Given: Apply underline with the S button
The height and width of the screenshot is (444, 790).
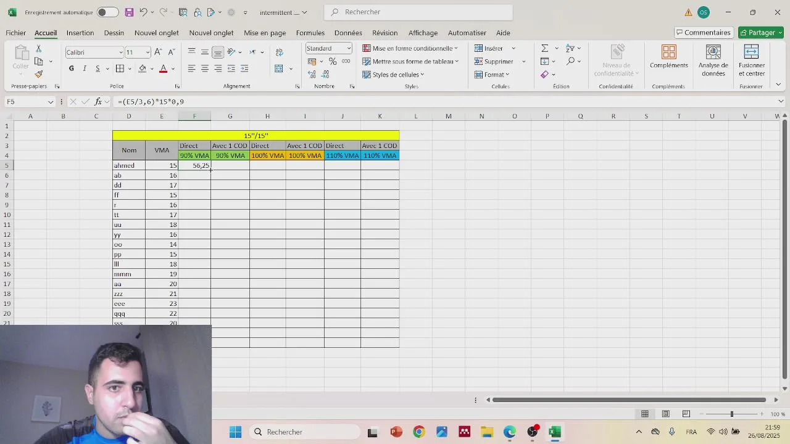Looking at the screenshot, I should (x=98, y=68).
